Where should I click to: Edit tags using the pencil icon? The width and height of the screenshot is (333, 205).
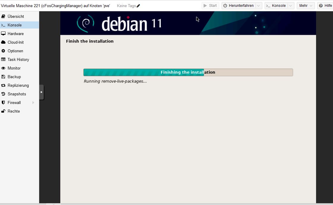(138, 6)
